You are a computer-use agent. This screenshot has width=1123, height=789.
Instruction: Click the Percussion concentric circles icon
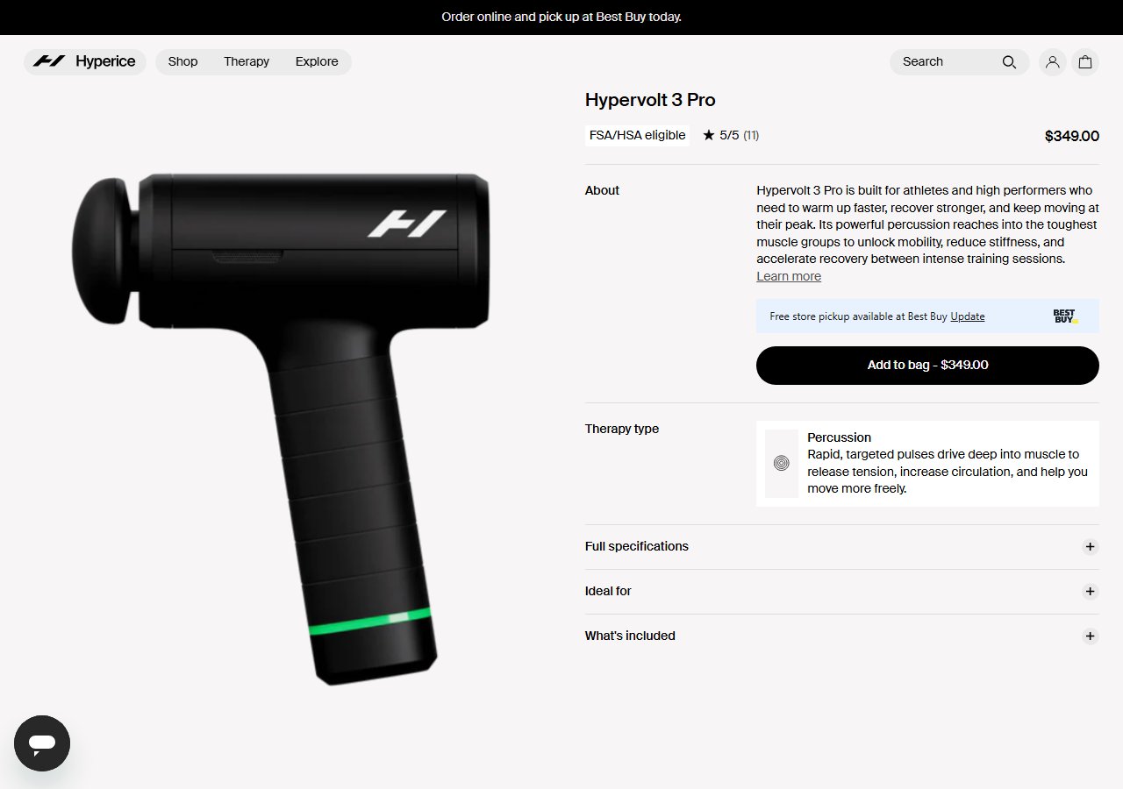[x=782, y=464]
